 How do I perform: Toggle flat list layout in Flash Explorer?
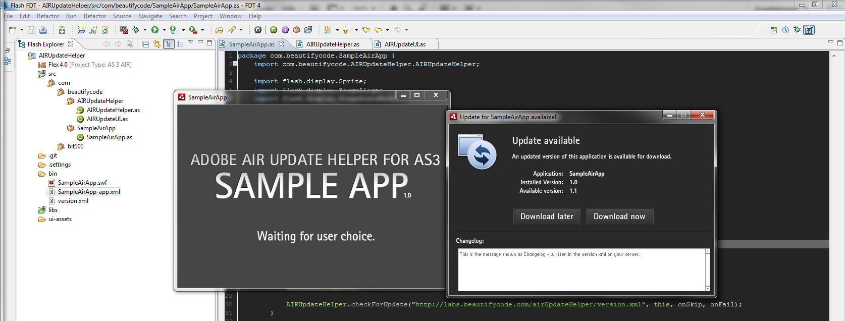(x=180, y=44)
